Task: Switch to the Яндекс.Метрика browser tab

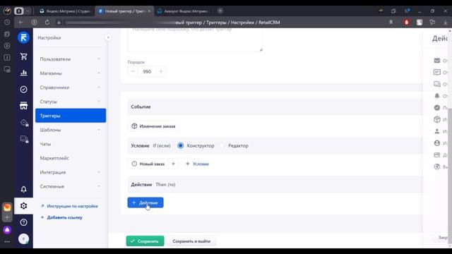Action: (65, 11)
